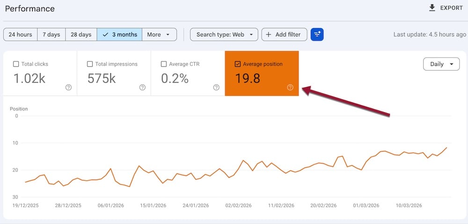Click help icon on Average CTR card
This screenshot has height=224, width=468.
[x=216, y=87]
